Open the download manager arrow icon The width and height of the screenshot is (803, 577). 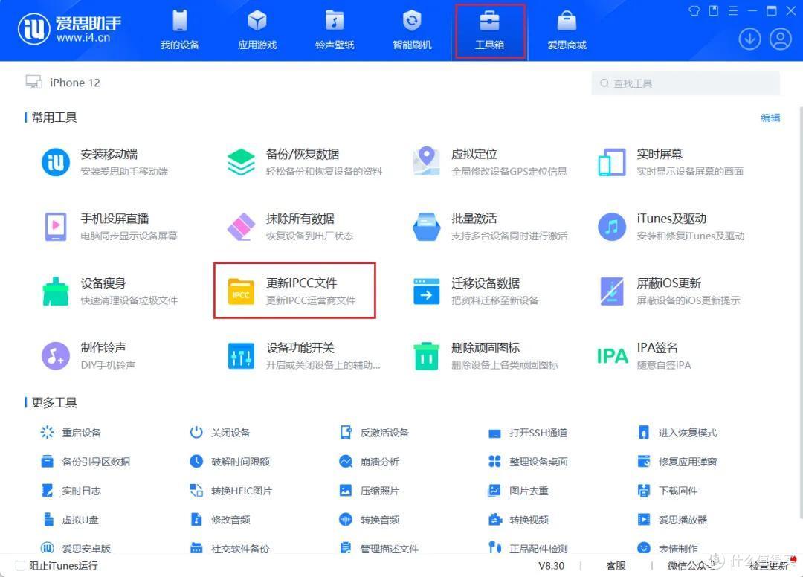coord(749,39)
